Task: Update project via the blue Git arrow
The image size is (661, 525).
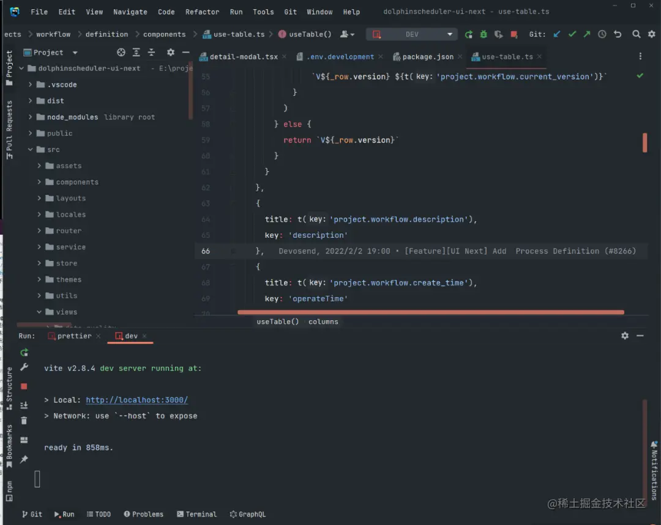Action: click(x=557, y=34)
